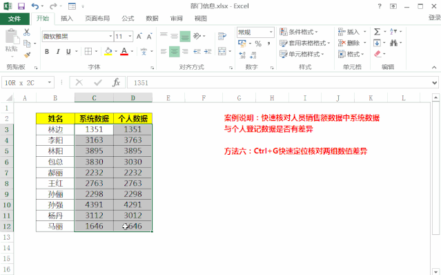Switch to the 视图 tab
Screen dimensions: 441x275
201,19
